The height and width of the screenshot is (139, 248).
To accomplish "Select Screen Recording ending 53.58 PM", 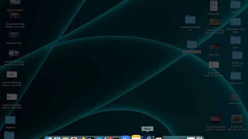I will (x=12, y=75).
